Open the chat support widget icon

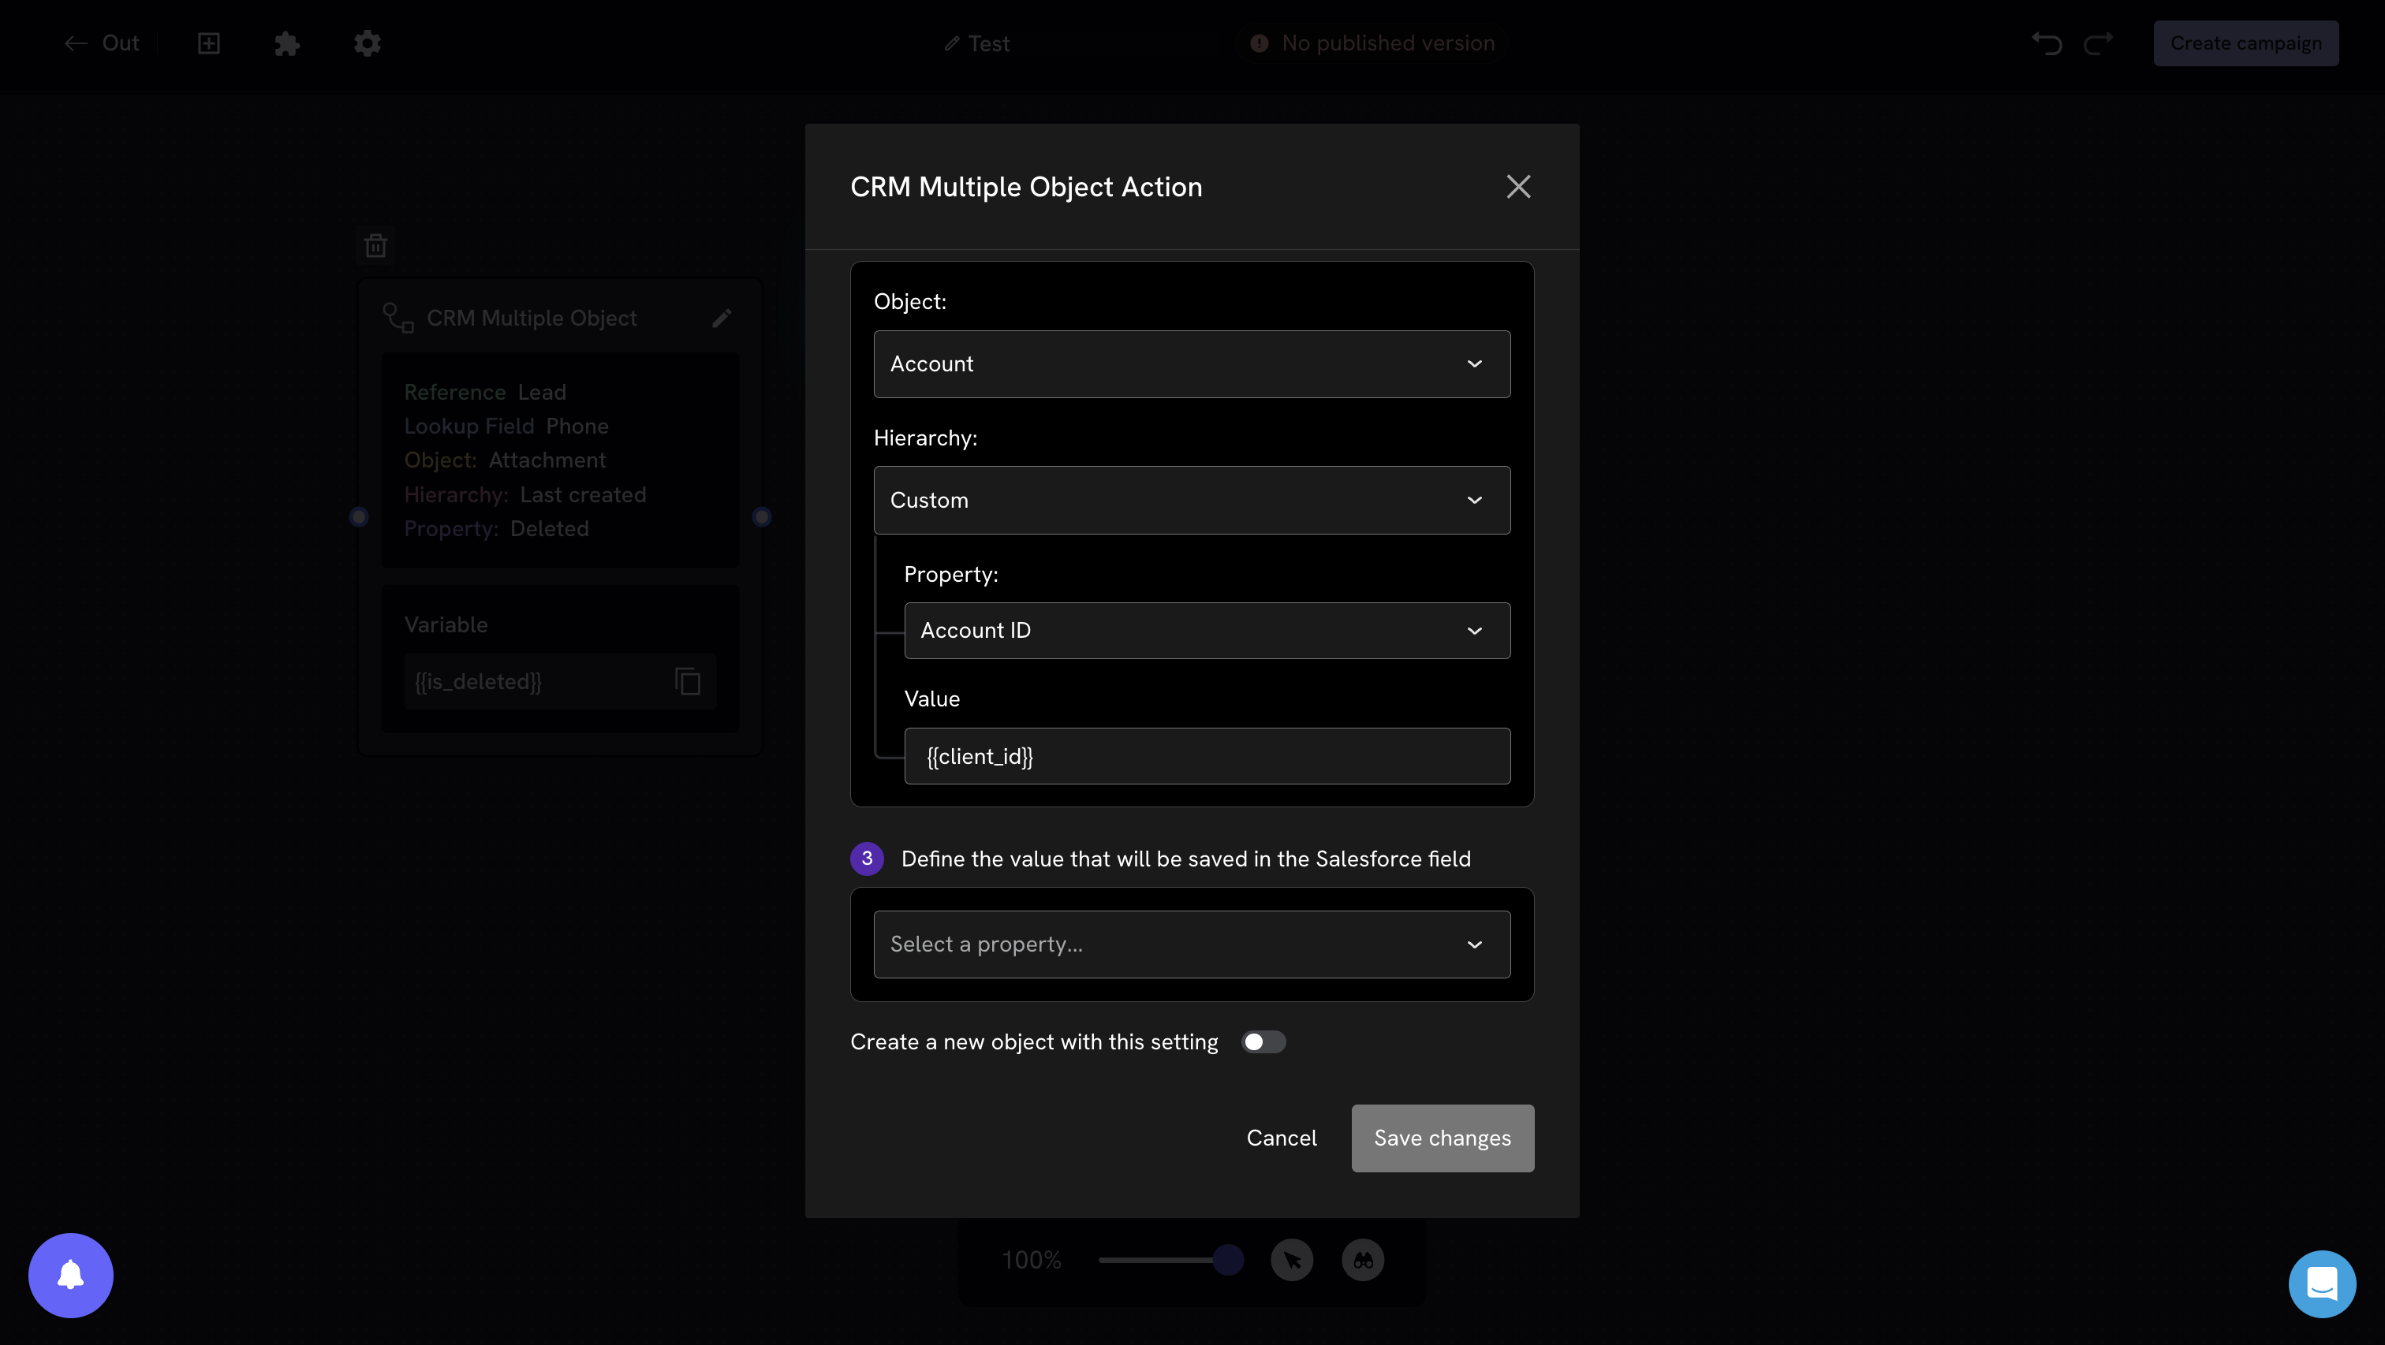[2322, 1284]
